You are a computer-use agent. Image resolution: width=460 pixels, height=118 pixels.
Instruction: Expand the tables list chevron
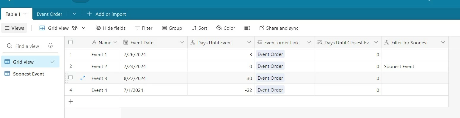point(74,14)
